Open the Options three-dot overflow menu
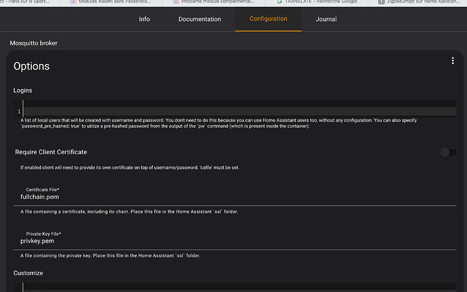 (453, 61)
